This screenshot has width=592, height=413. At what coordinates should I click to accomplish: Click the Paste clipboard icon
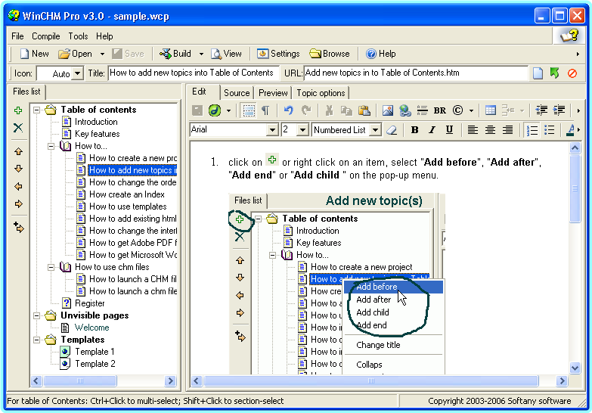[x=364, y=110]
